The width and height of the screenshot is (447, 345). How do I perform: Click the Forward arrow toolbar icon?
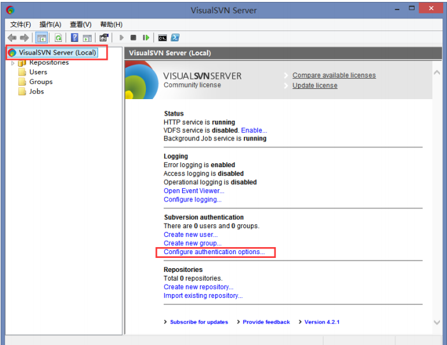[x=25, y=37]
